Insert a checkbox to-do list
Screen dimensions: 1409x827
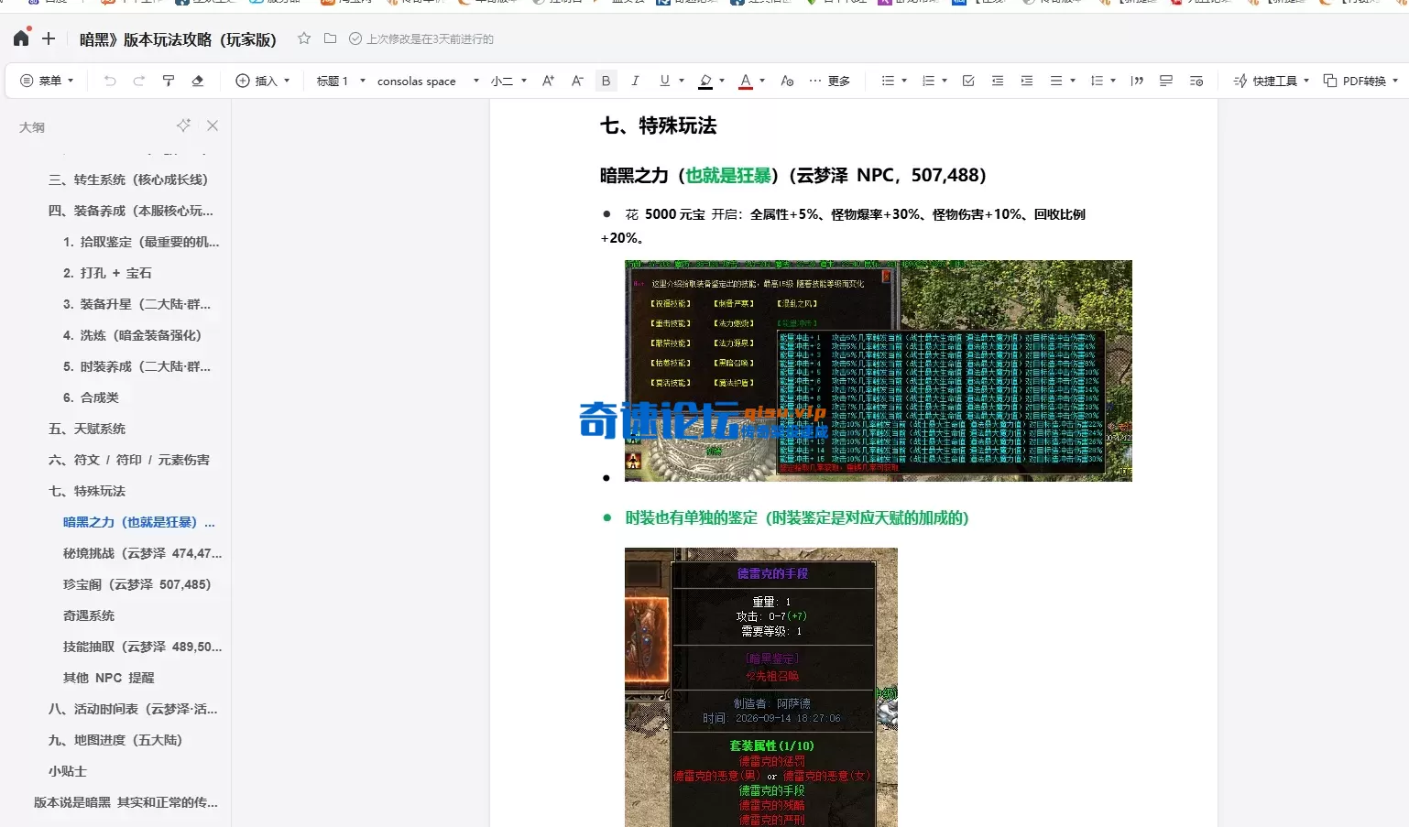pyautogui.click(x=968, y=81)
